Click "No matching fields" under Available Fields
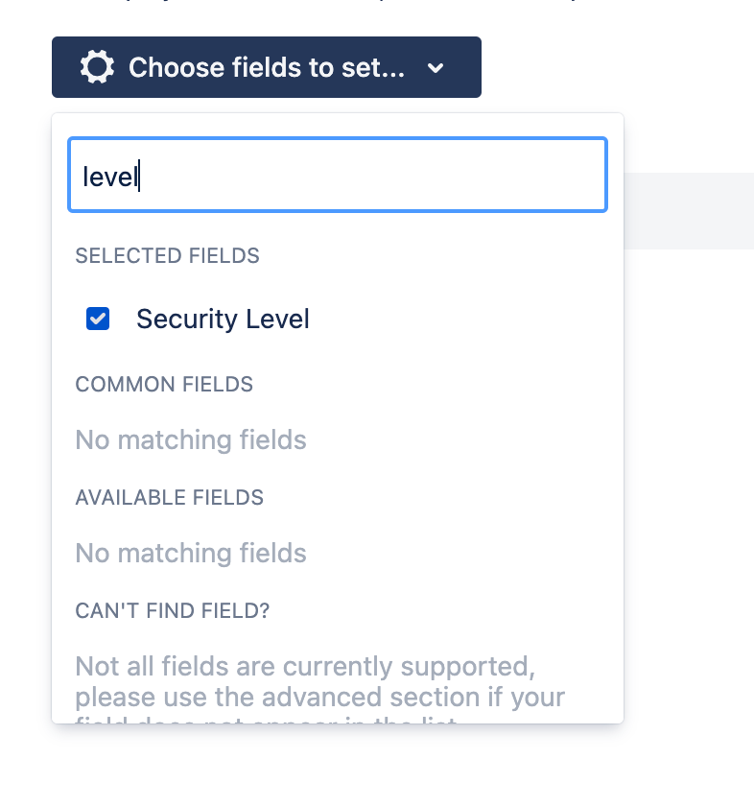This screenshot has width=754, height=806. (191, 554)
